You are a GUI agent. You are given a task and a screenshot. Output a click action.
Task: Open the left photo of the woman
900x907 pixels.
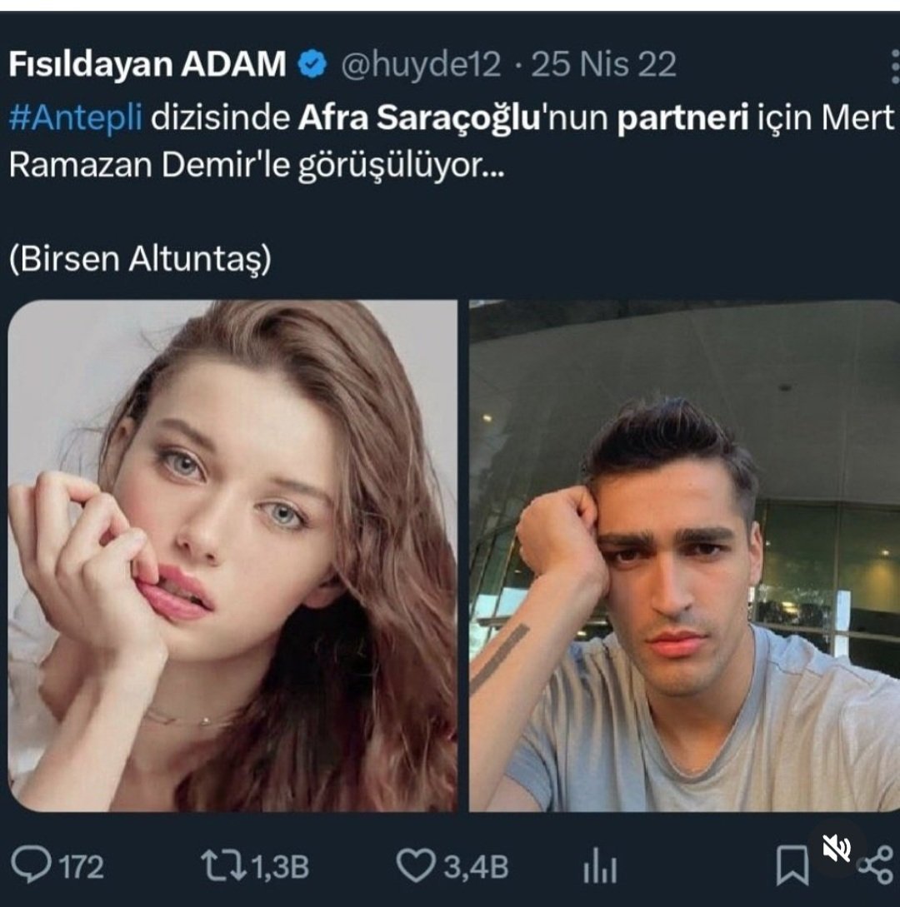coord(232,556)
